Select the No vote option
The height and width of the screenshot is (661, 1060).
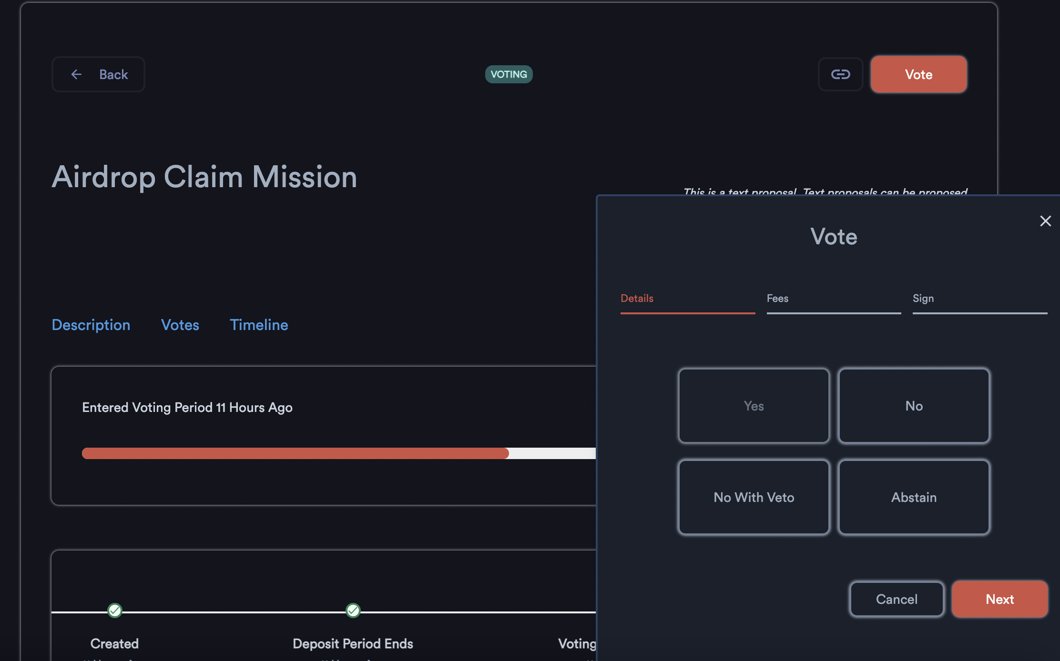tap(914, 406)
